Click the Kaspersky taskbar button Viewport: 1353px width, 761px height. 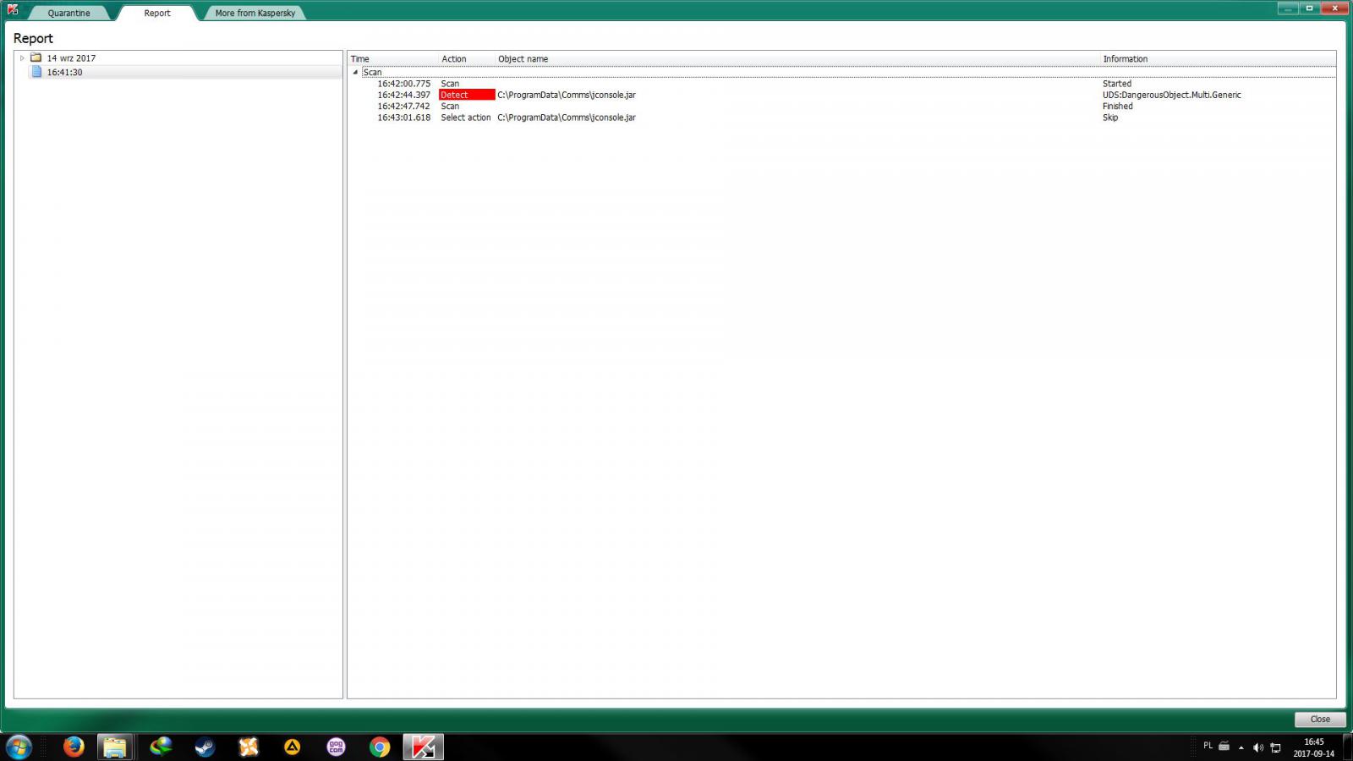point(423,747)
